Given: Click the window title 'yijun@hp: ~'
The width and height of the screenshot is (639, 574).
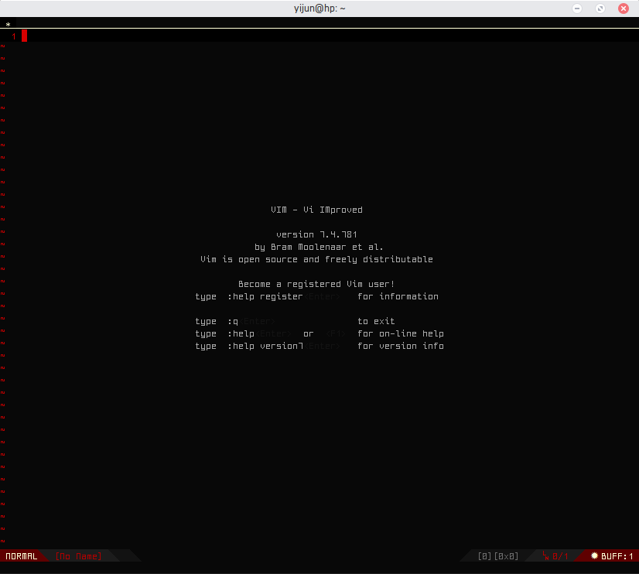Looking at the screenshot, I should coord(319,9).
